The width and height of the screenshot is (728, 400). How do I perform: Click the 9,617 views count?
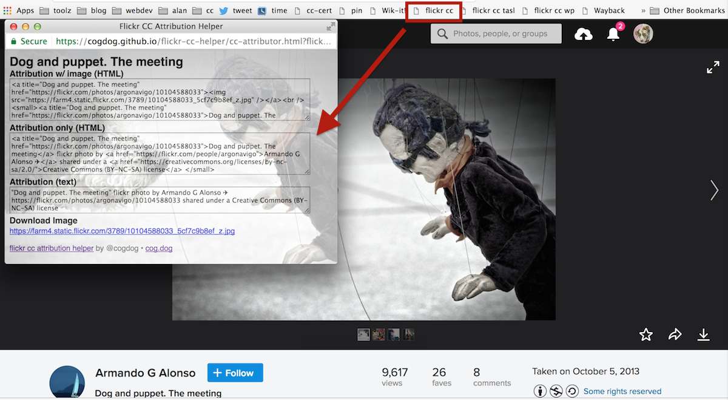coord(394,376)
